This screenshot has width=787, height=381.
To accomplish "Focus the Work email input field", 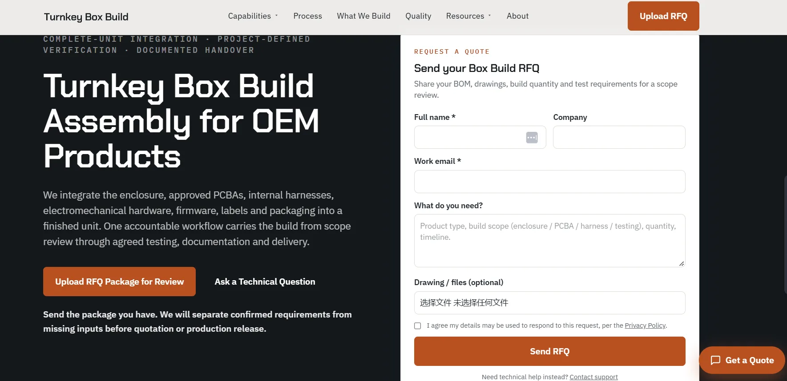I will pyautogui.click(x=549, y=182).
